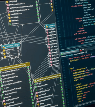Click the SCSS file icon on the style tab
The width and height of the screenshot is (95, 107).
point(81,50)
